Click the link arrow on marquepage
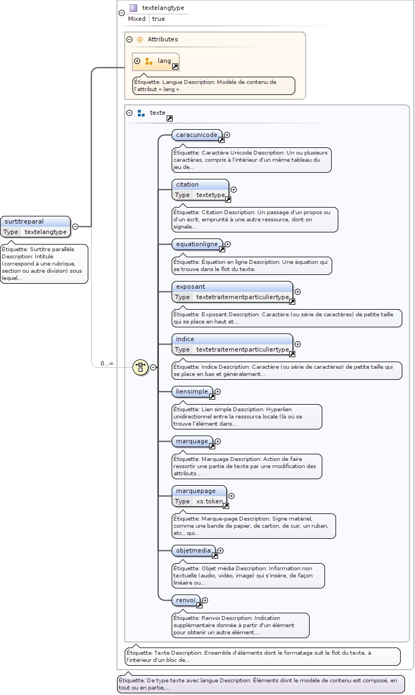Screen dimensions: 415x695 tap(226, 506)
